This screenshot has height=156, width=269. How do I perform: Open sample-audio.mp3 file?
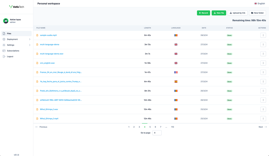48,35
